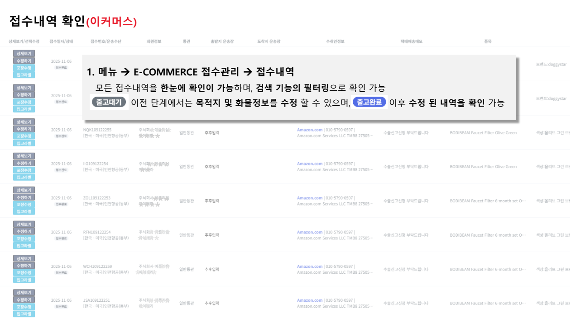Click 상세보기 button for order NQK109122255
The width and height of the screenshot is (576, 318).
[24, 122]
